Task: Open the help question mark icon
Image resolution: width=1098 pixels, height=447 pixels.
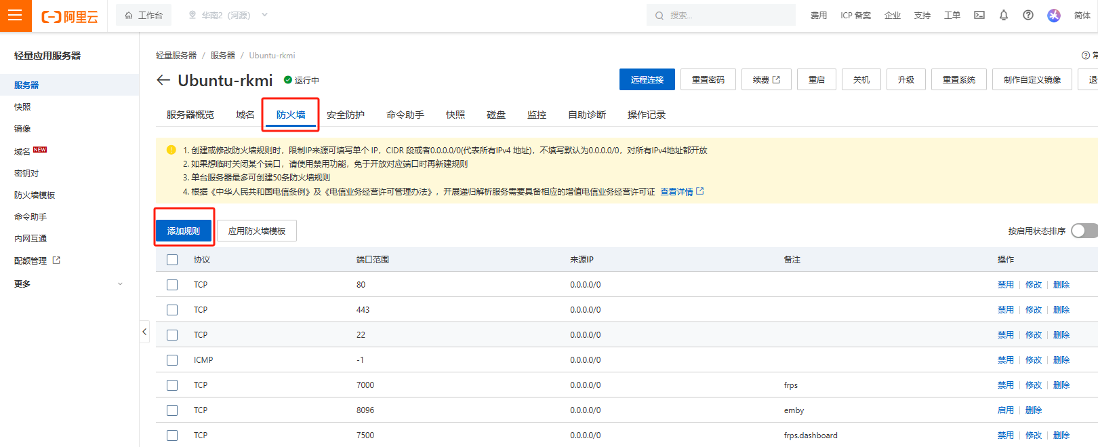Action: tap(1028, 15)
